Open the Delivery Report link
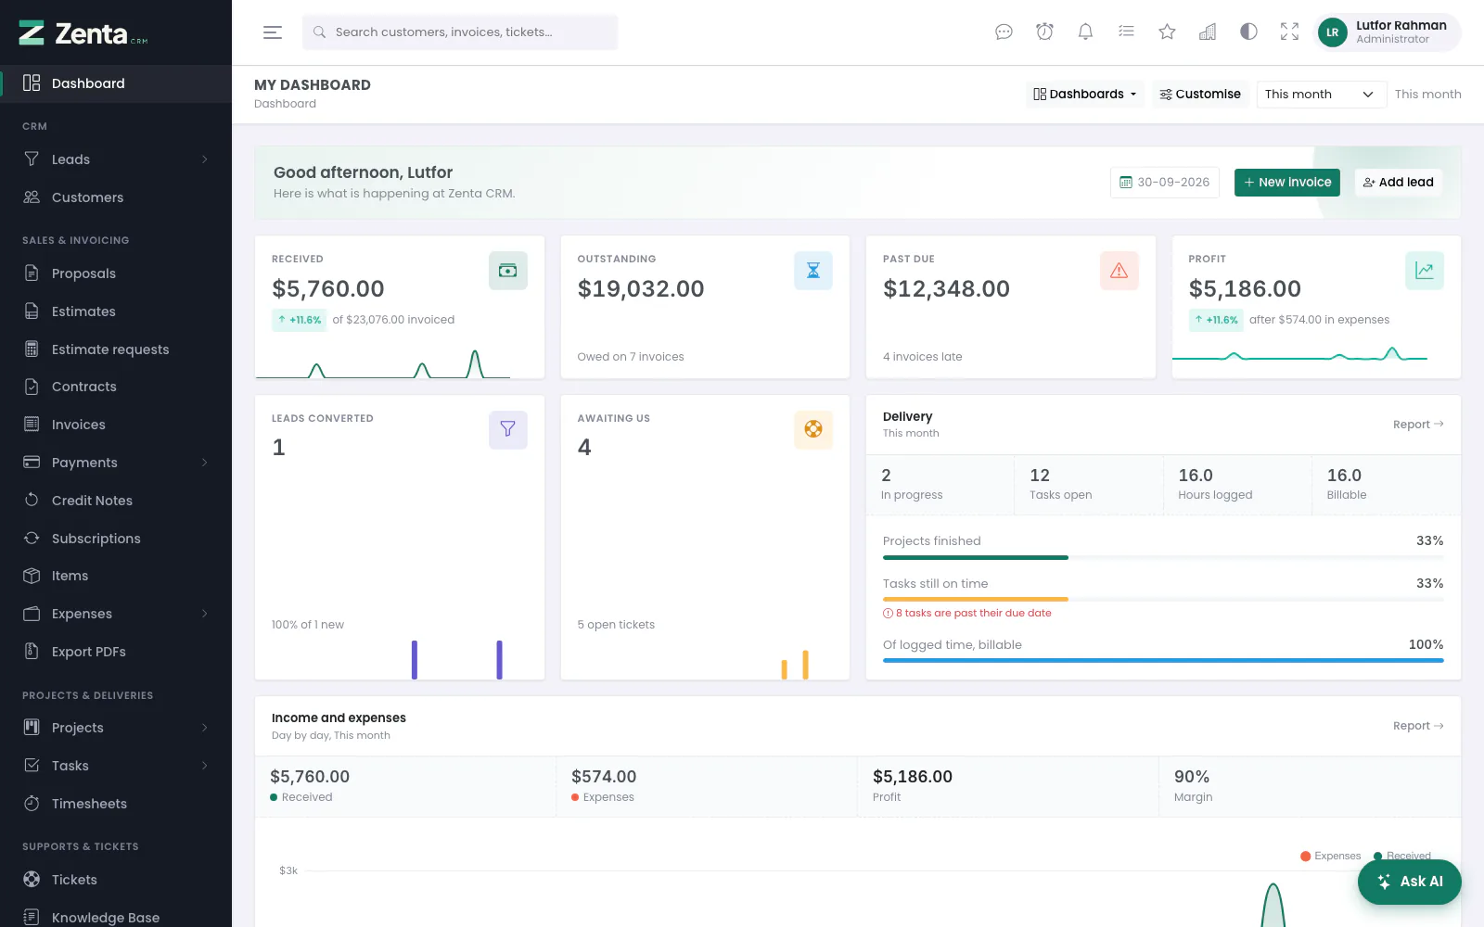Screen dimensions: 1484x927 click(x=1418, y=425)
